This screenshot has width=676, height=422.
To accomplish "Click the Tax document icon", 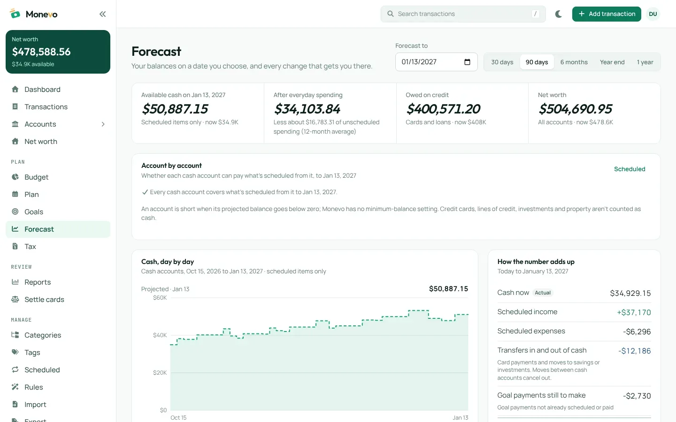I will [x=15, y=246].
